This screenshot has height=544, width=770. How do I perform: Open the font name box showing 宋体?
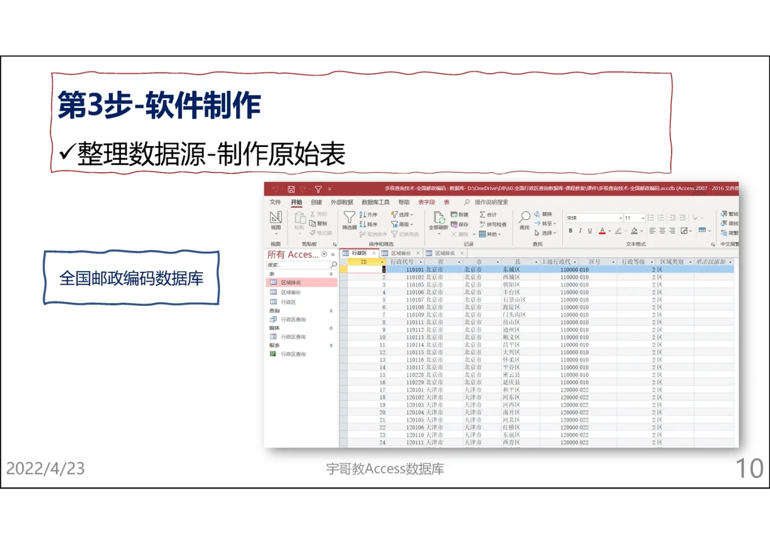tap(594, 218)
